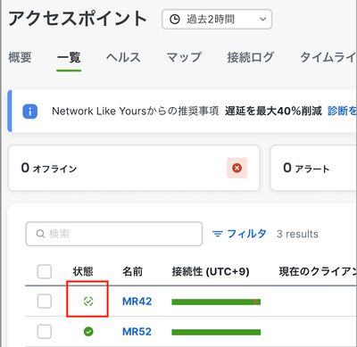Click the clock icon in time range selector

point(175,20)
